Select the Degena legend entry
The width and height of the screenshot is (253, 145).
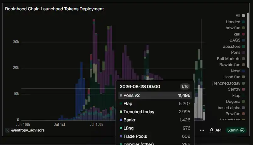tap(235, 102)
